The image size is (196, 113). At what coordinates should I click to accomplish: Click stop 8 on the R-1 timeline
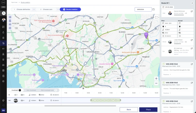tap(116, 100)
